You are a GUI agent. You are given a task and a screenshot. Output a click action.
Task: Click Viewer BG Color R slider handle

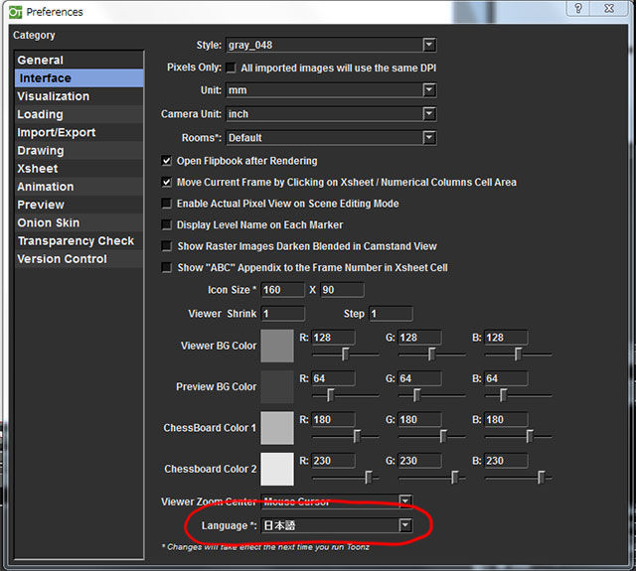click(x=345, y=355)
